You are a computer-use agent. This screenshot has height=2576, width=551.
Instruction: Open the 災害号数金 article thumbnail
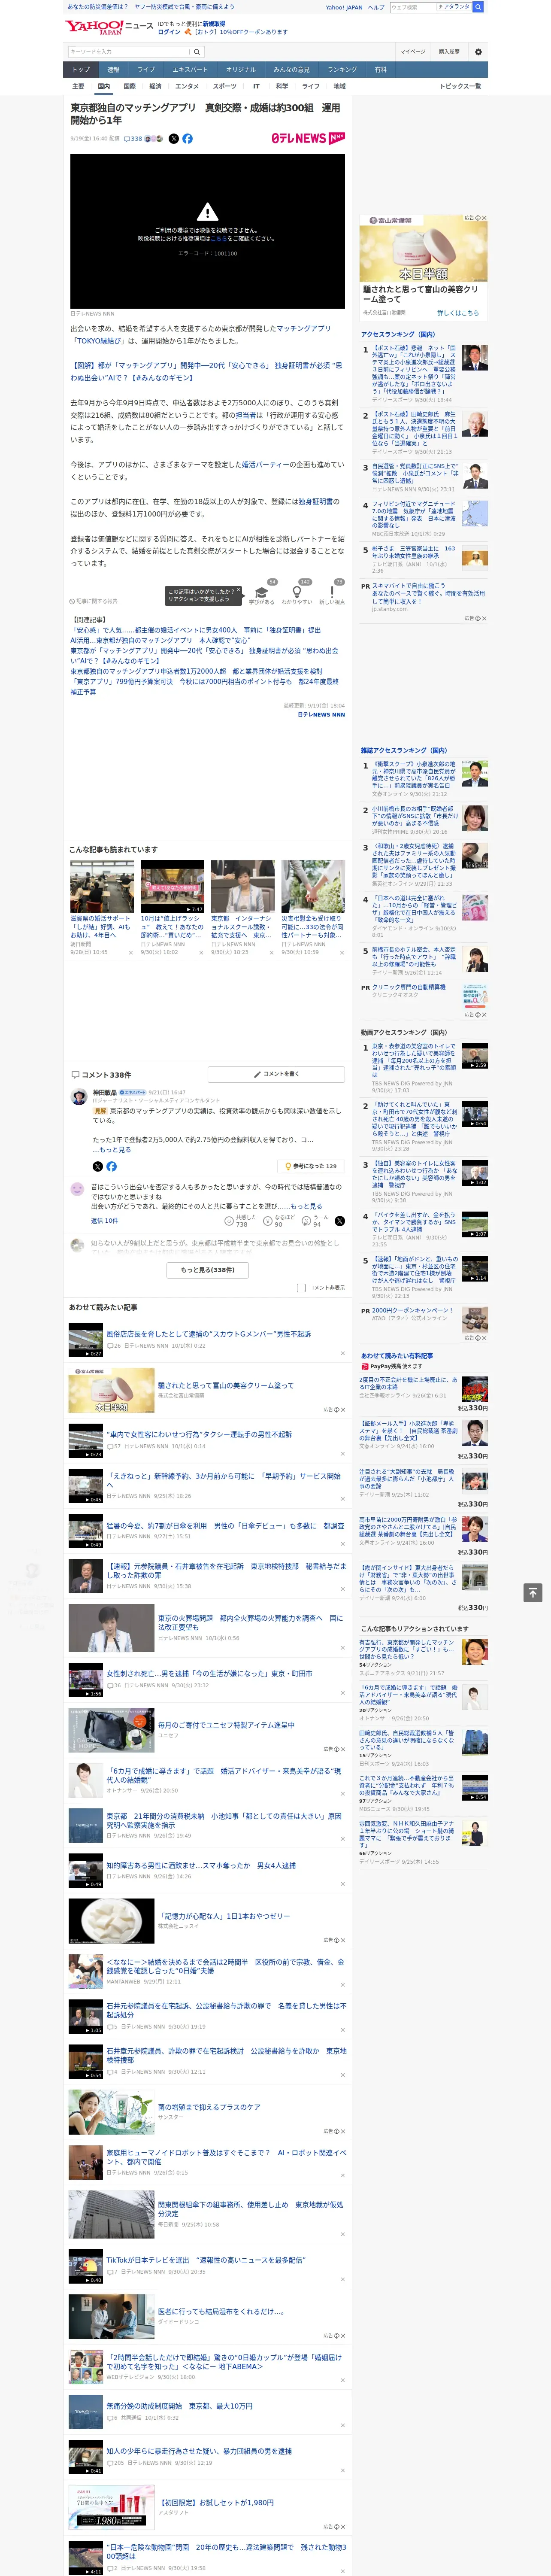[313, 886]
